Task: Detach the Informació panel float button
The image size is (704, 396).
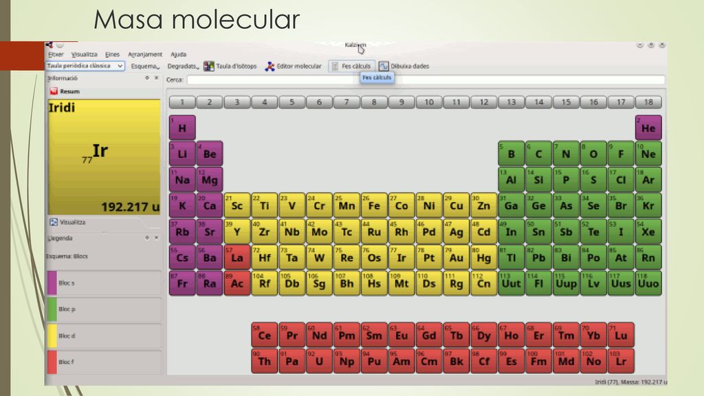Action: click(x=147, y=78)
